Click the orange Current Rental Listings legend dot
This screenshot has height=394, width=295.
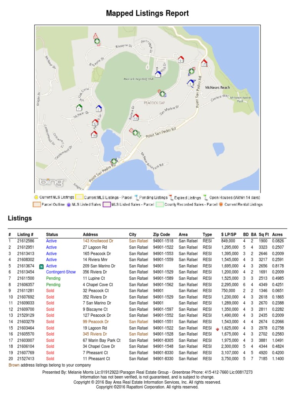coord(221,204)
